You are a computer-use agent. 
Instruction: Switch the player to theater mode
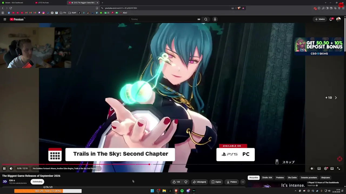click(332, 168)
